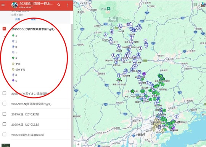Click the 共有 share link

18,19
